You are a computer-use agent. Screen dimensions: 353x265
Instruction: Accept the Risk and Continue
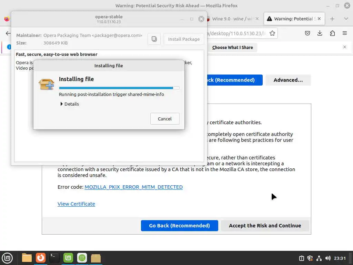pos(265,226)
